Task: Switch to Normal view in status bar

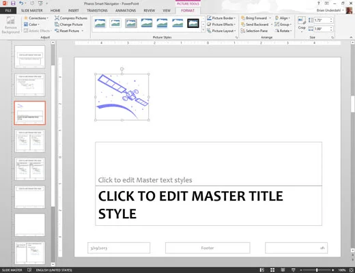Action: click(262, 270)
